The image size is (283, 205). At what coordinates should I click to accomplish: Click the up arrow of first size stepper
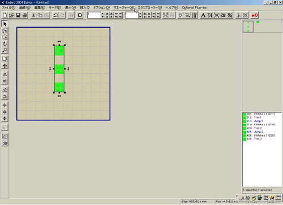(x=102, y=14)
